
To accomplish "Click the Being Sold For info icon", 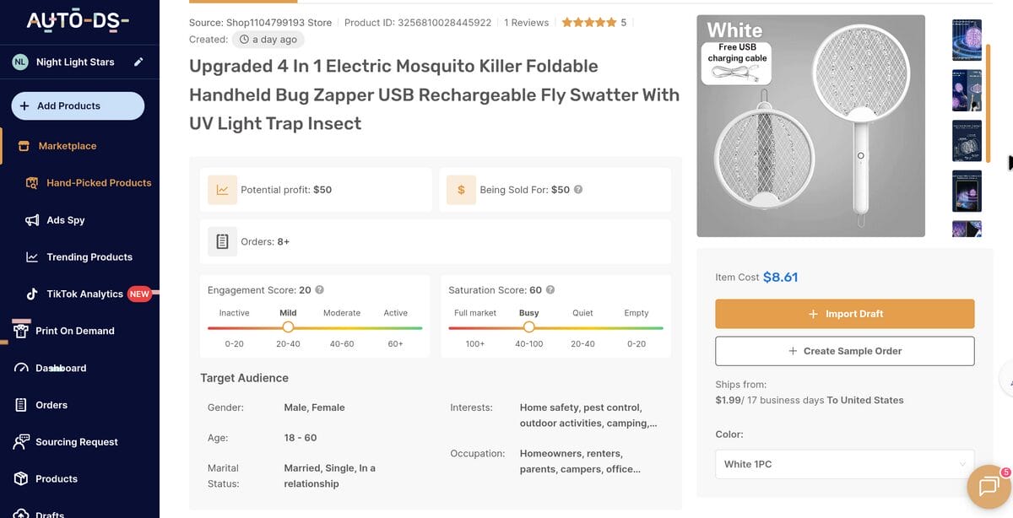I will pos(578,190).
